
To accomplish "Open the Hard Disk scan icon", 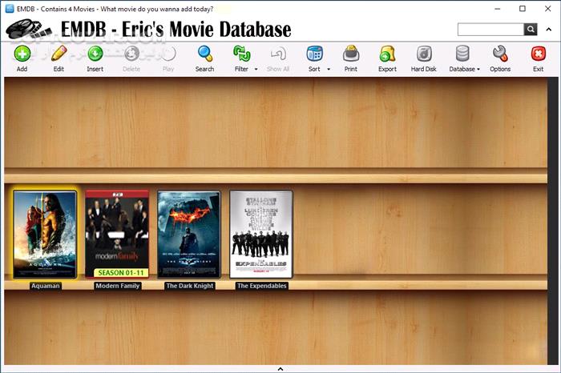I will tap(423, 54).
